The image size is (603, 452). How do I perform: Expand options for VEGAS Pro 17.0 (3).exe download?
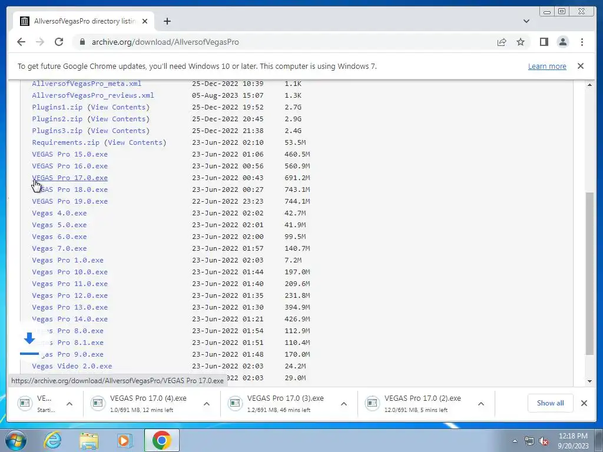click(344, 404)
